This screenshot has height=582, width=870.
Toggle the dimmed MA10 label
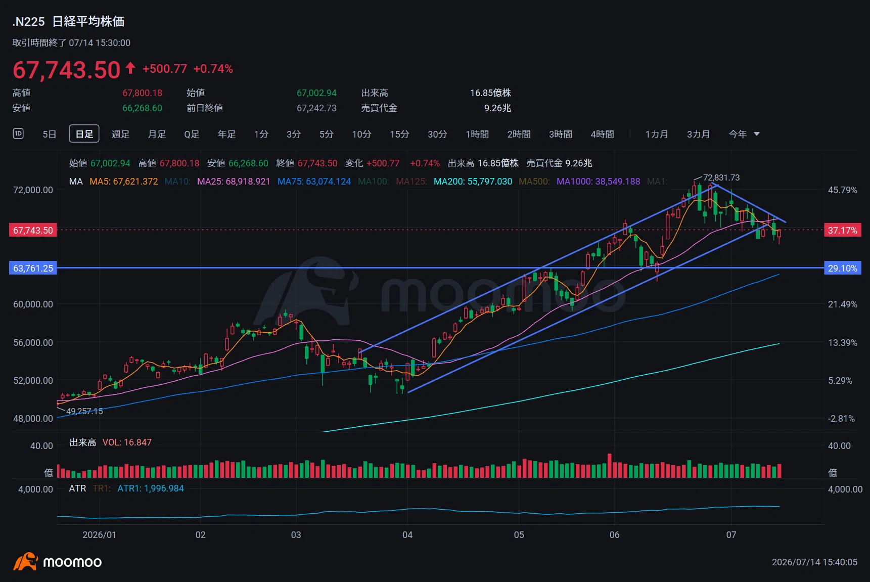177,182
